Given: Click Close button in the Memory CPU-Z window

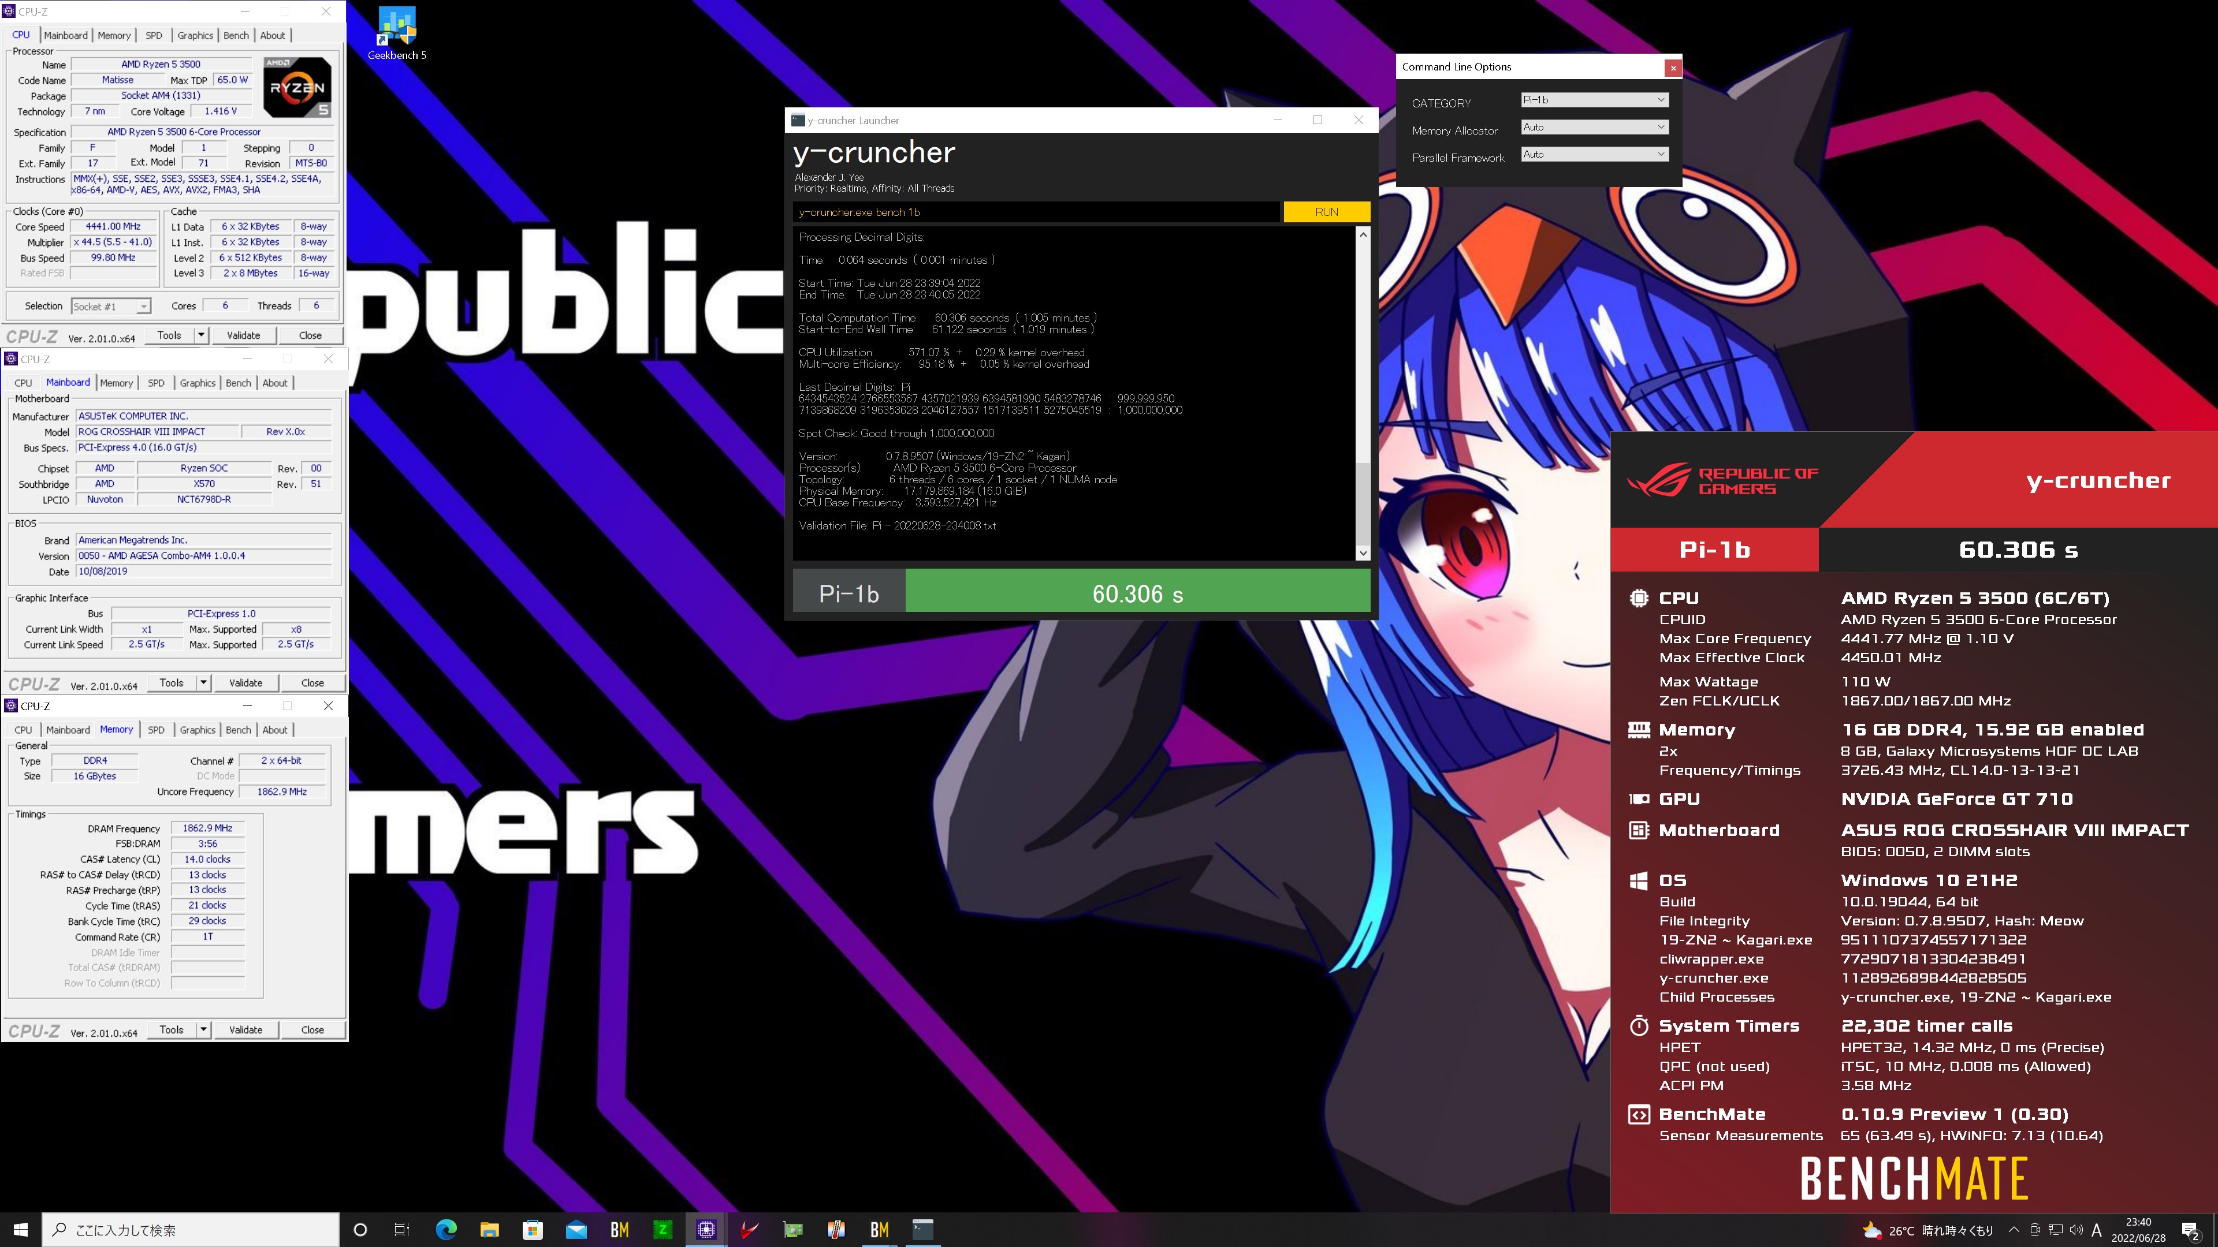Looking at the screenshot, I should 312,1029.
